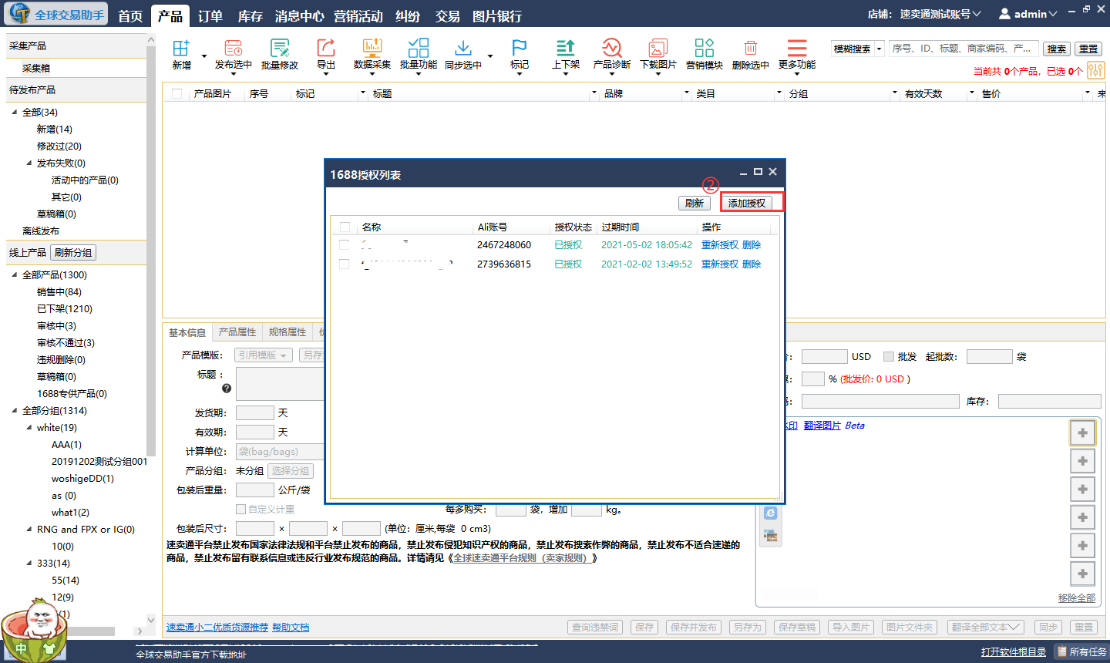The height and width of the screenshot is (663, 1110).
Task: Click the browser icon beside image panel
Action: [771, 513]
